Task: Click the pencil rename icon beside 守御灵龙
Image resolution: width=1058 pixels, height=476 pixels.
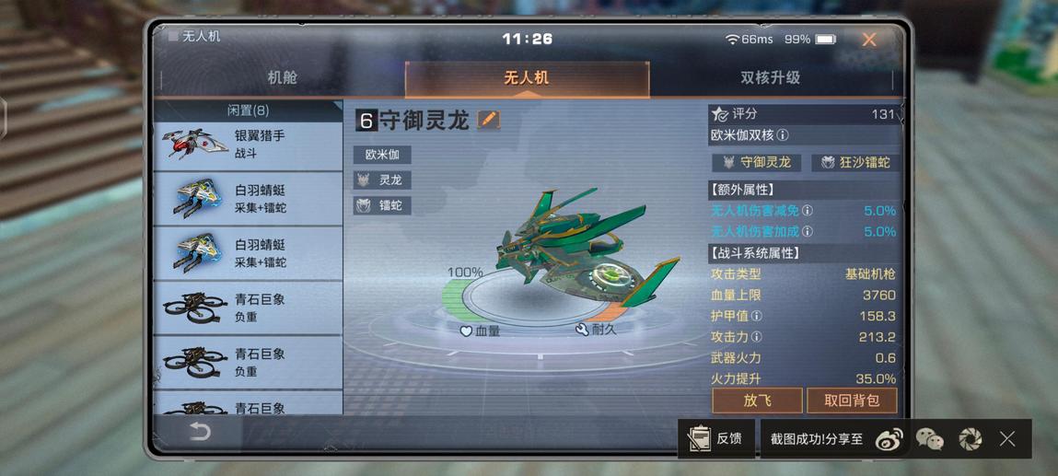Action: tap(489, 120)
